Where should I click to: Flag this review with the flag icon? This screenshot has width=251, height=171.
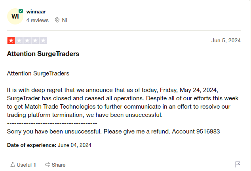[238, 164]
